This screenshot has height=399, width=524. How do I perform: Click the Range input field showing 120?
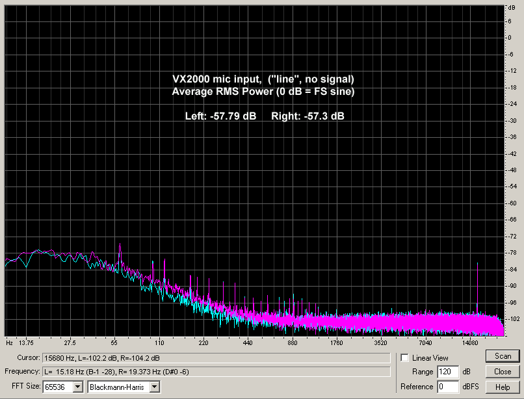[x=448, y=372]
